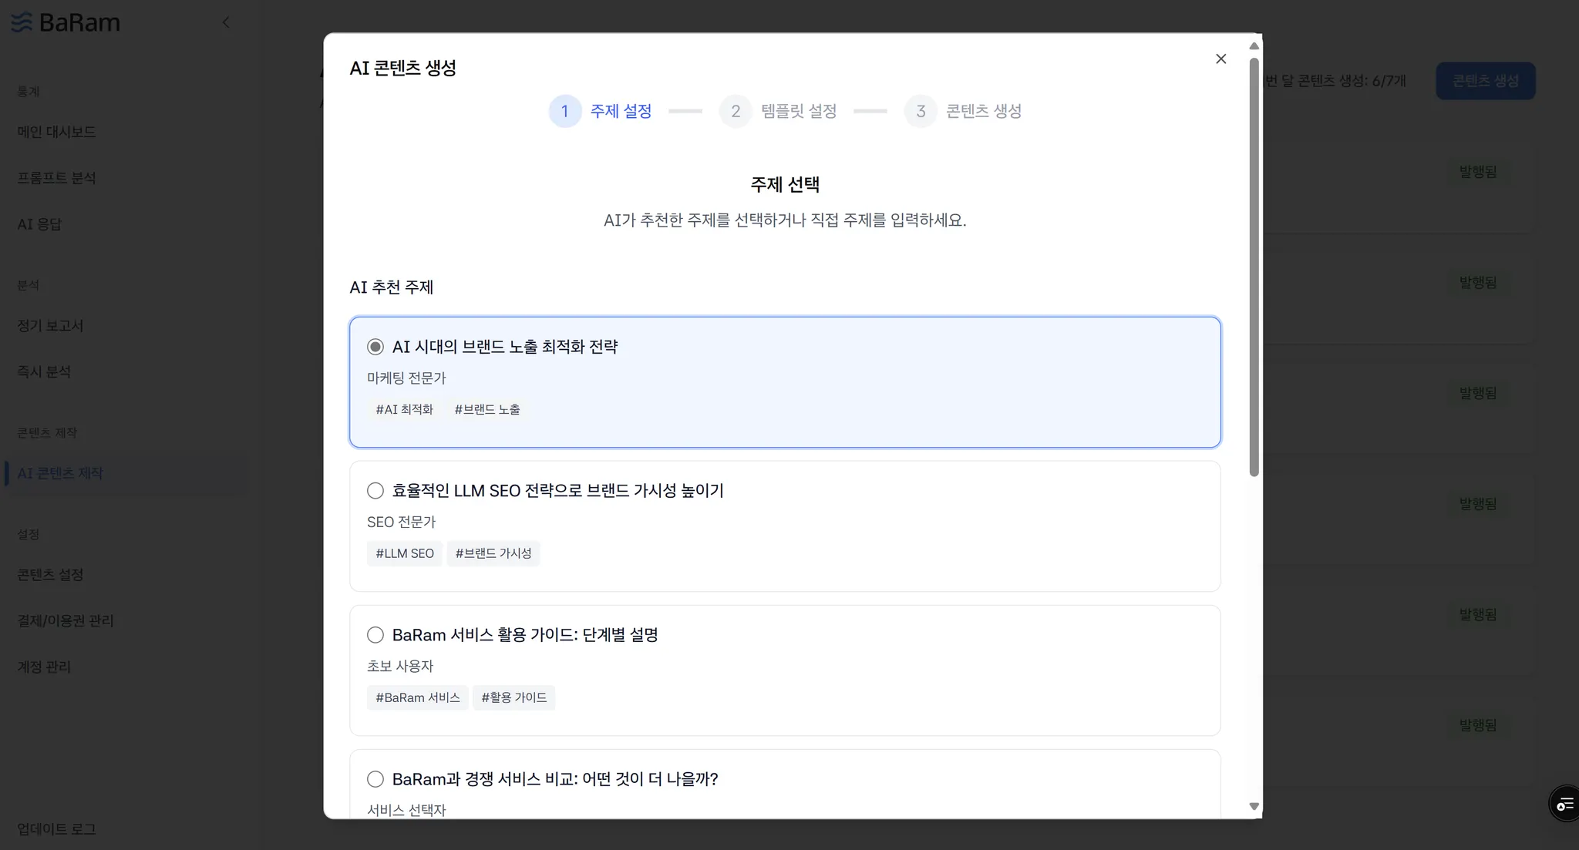Select the AI 시대의 브랜드 노출 최적화 전략 radio
Viewport: 1579px width, 850px height.
click(x=375, y=347)
